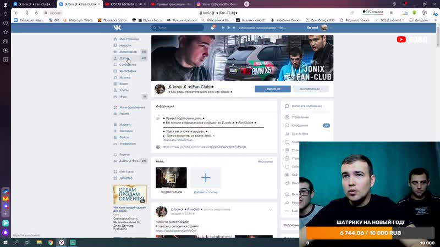Open the Евгений profile dropdown
Viewport: 440px width, 247px height.
[x=320, y=27]
